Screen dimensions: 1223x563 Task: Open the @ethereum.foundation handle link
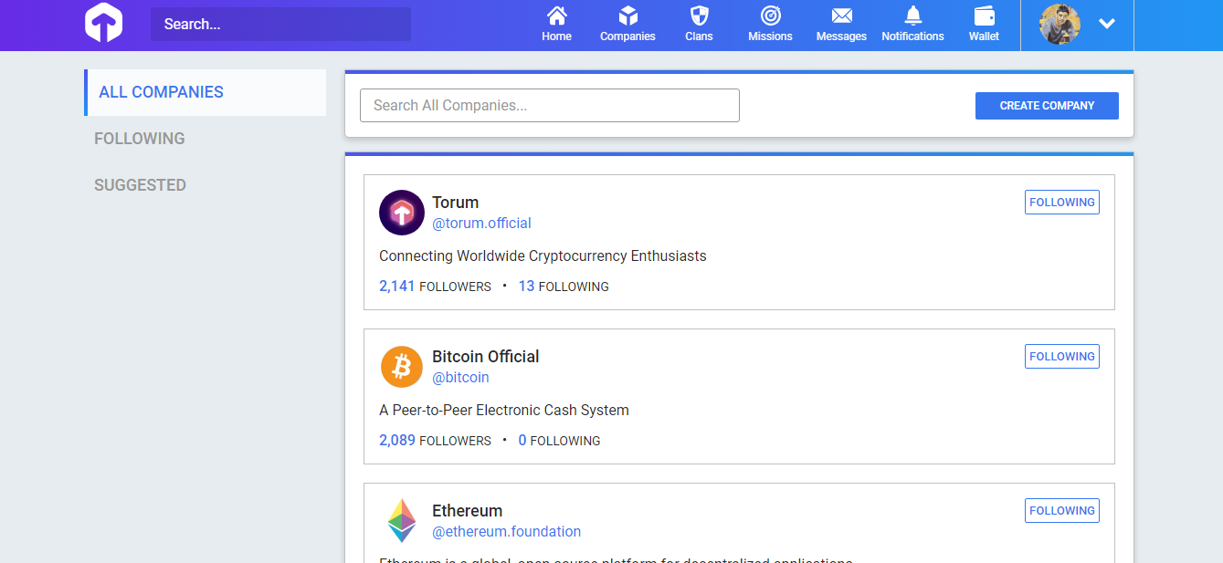coord(507,532)
